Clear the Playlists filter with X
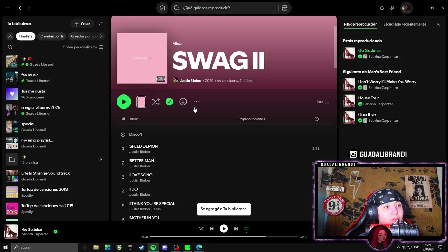 coord(10,36)
